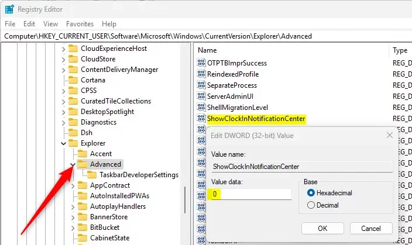Screen dimensions: 412x245
Task: Select the ShowClockInNotificationCenter value name
Action: pyautogui.click(x=256, y=119)
